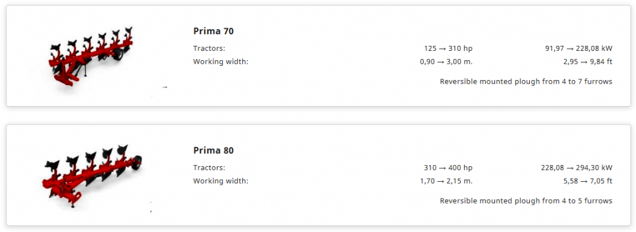Click the depth wheel of Prima 70 plough
The height and width of the screenshot is (232, 636).
coord(119,55)
